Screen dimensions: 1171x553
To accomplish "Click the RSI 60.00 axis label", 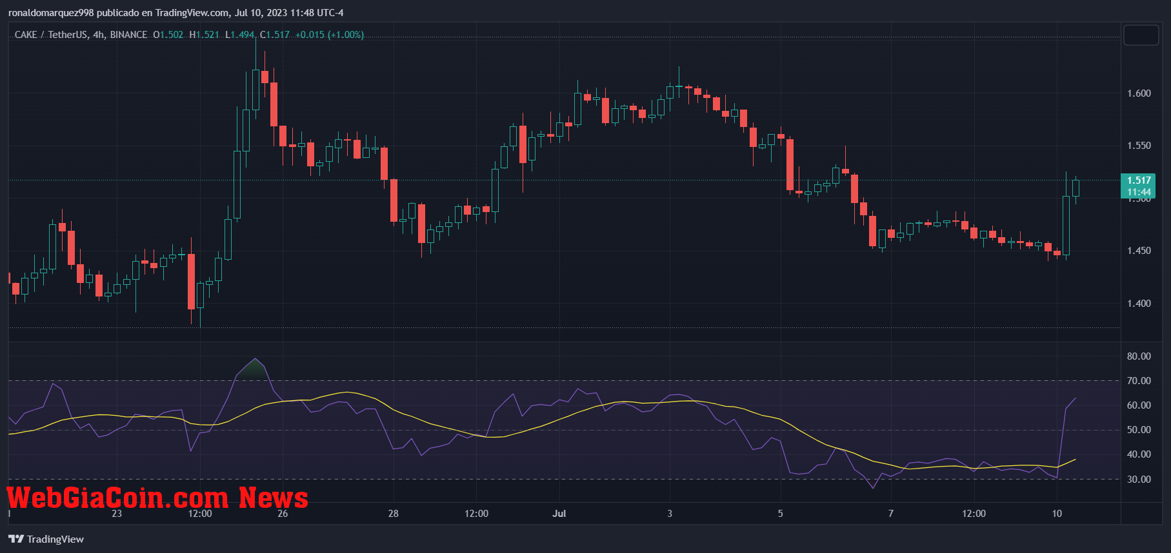I will (1139, 405).
